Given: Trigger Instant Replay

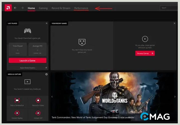Looking at the screenshot, I should (x=17, y=113).
